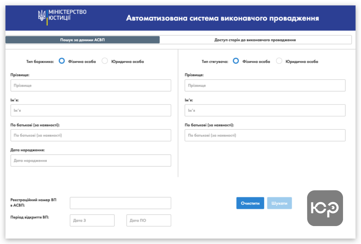Open the Дата З start date field
This screenshot has width=361, height=244.
tap(92, 220)
